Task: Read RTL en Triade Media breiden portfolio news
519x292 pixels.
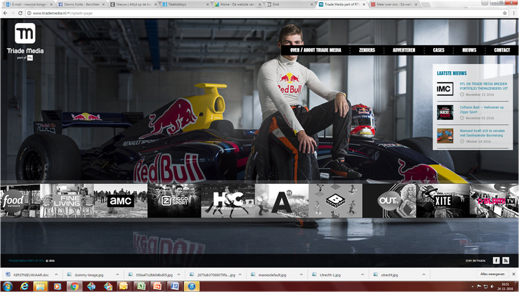Action: pyautogui.click(x=483, y=86)
